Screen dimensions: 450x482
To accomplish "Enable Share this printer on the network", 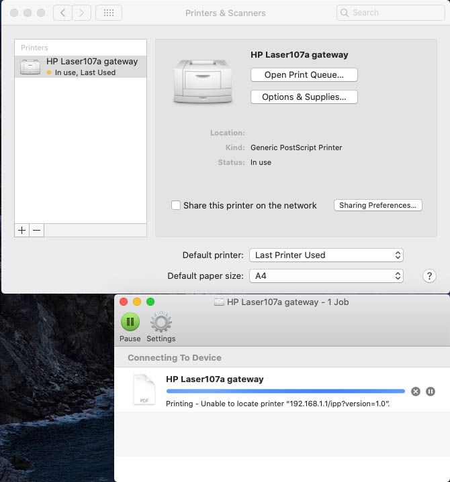I will (176, 206).
